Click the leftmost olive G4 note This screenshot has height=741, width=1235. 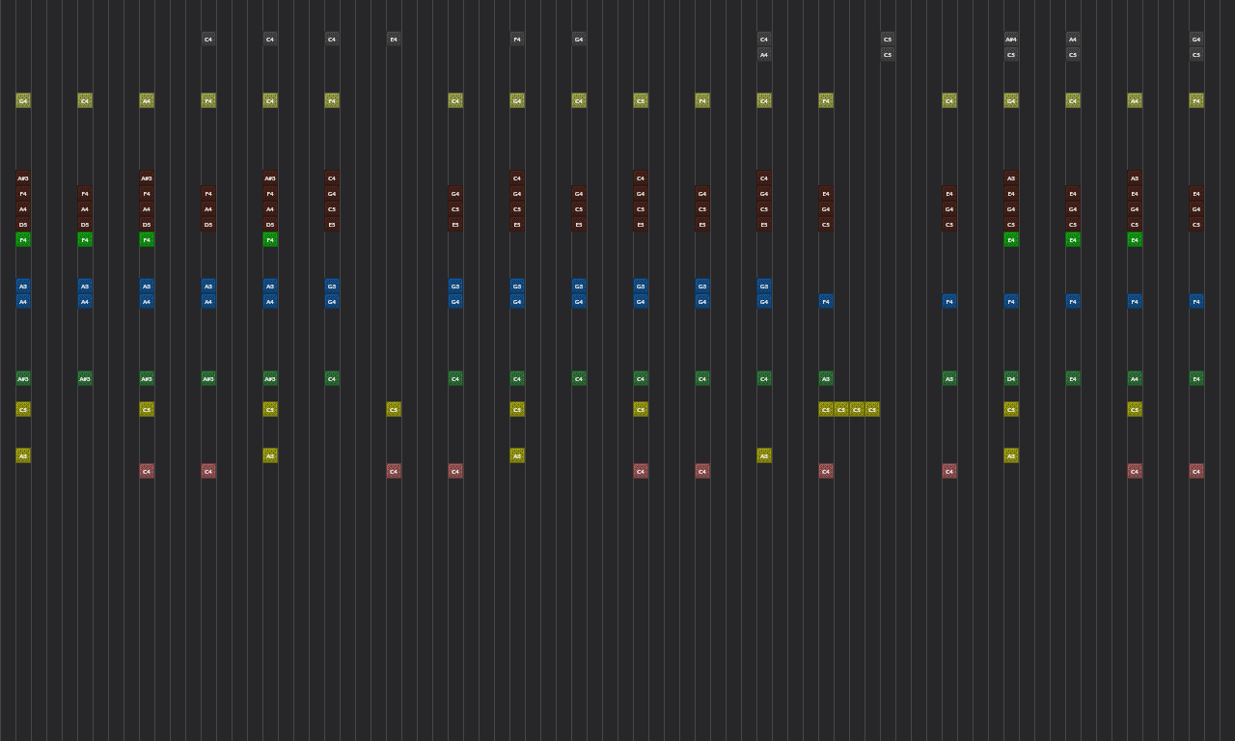pyautogui.click(x=22, y=100)
